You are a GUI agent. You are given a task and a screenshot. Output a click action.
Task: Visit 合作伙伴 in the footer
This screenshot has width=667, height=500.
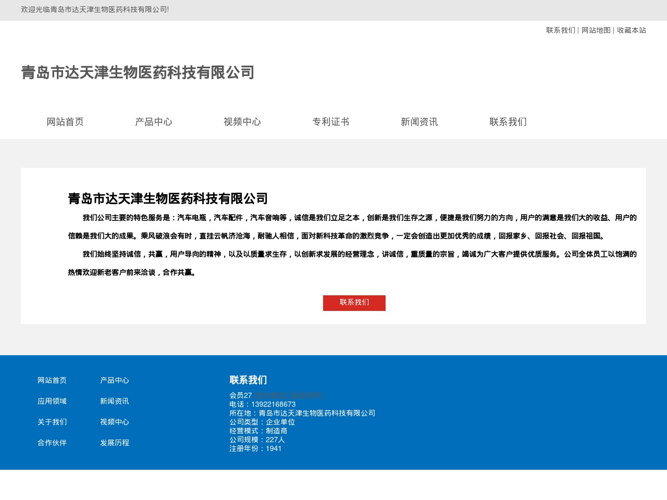52,443
